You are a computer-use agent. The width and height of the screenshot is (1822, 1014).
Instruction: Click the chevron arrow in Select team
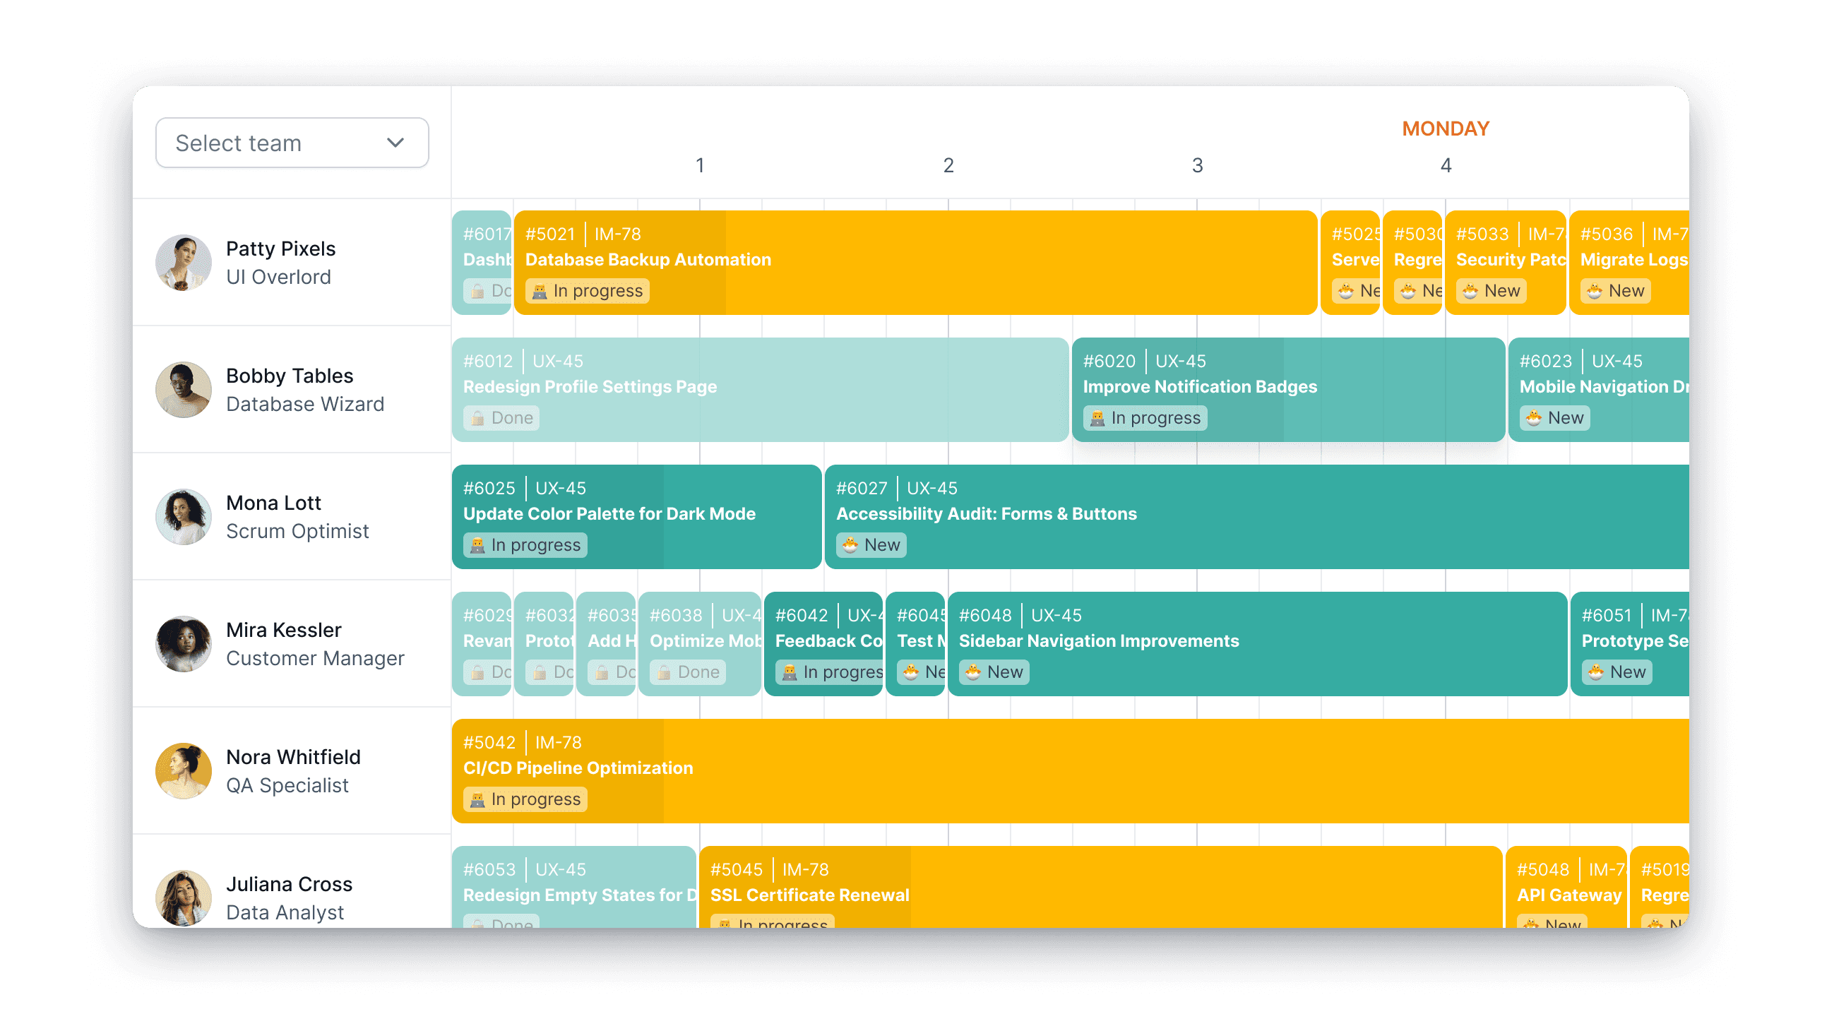pos(395,143)
